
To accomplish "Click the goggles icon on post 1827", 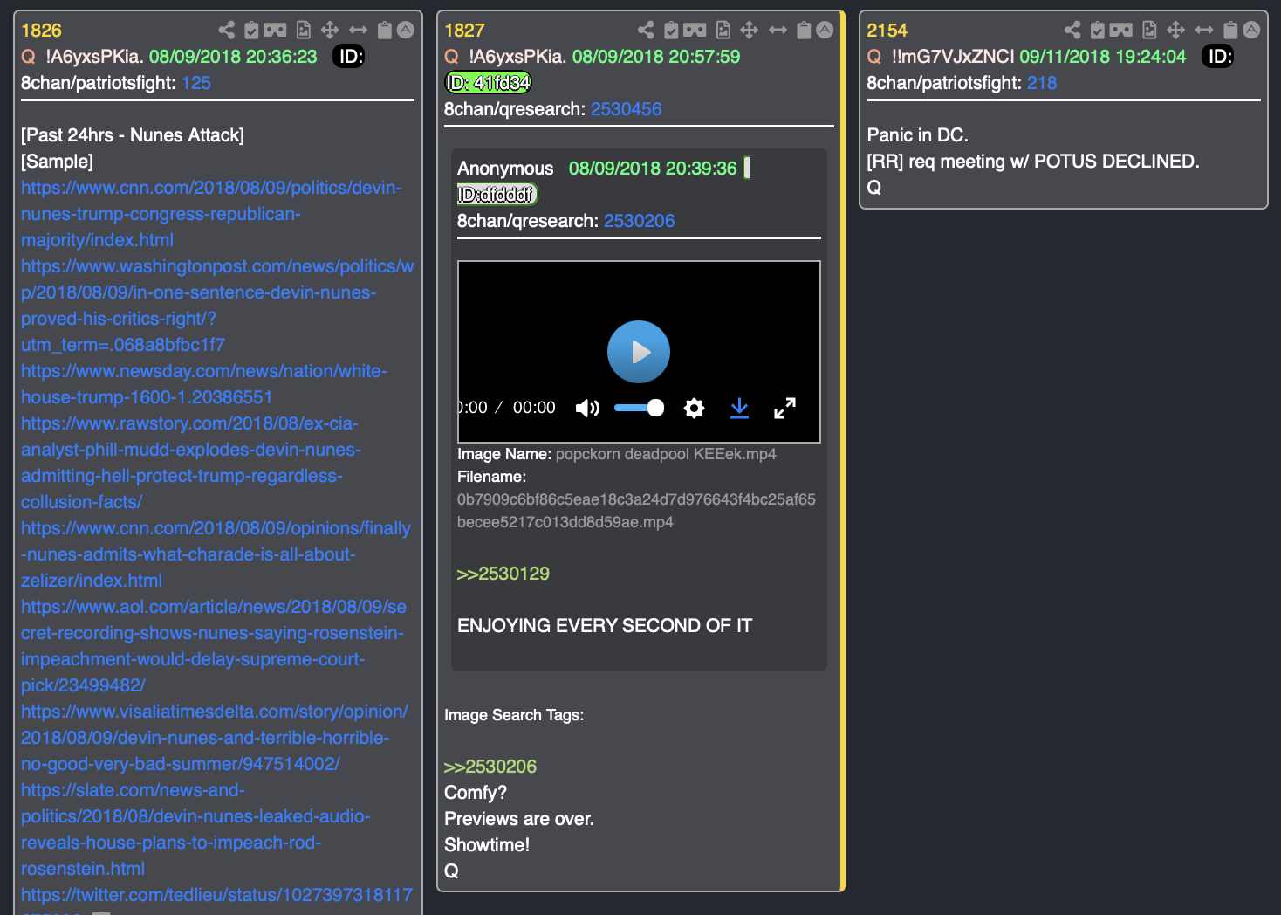I will (695, 31).
